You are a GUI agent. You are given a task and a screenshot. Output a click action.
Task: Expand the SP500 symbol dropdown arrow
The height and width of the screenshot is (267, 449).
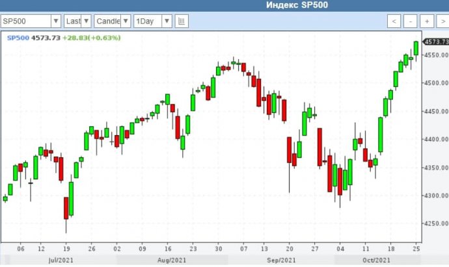pyautogui.click(x=55, y=21)
